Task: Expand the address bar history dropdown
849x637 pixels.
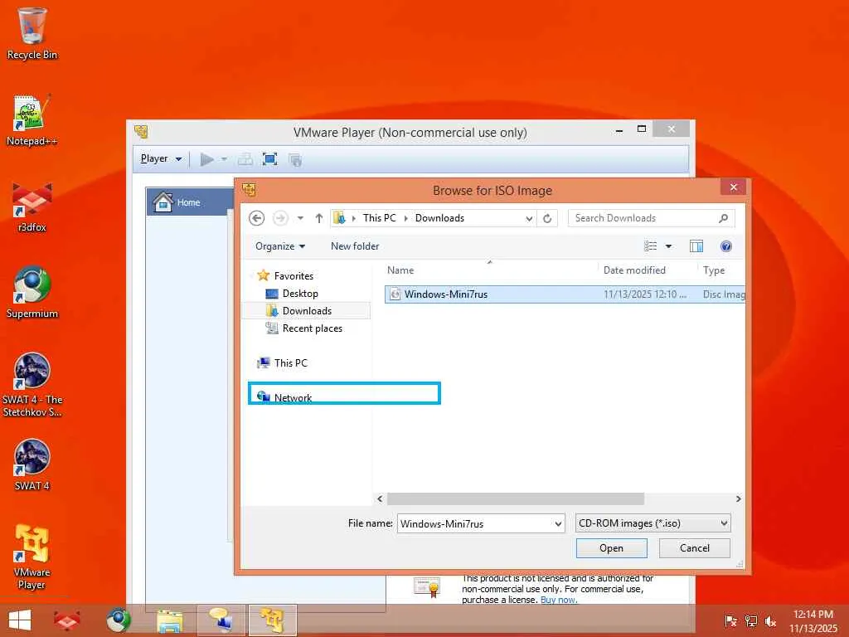Action: click(x=529, y=218)
